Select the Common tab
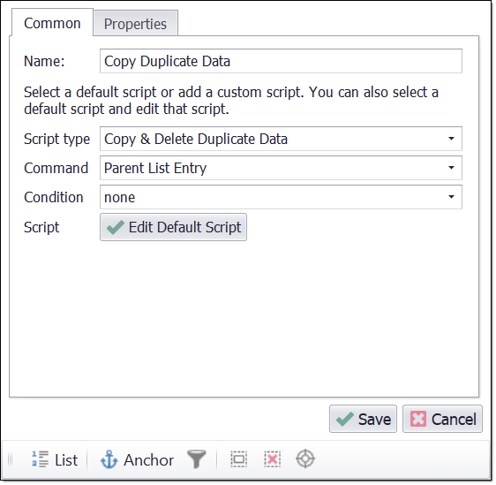This screenshot has height=485, width=496. 52,23
